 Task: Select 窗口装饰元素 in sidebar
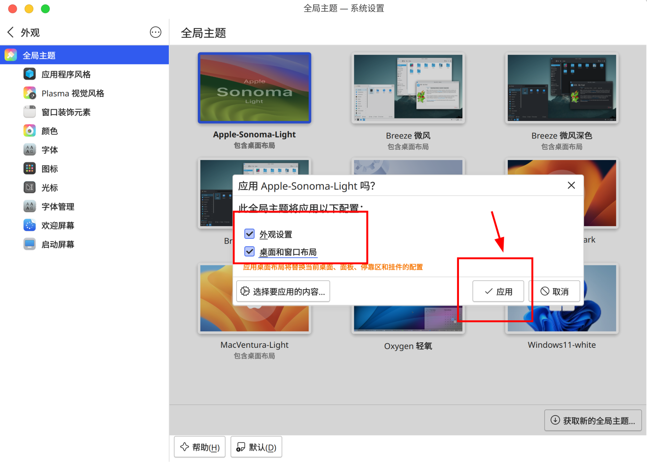pos(66,112)
